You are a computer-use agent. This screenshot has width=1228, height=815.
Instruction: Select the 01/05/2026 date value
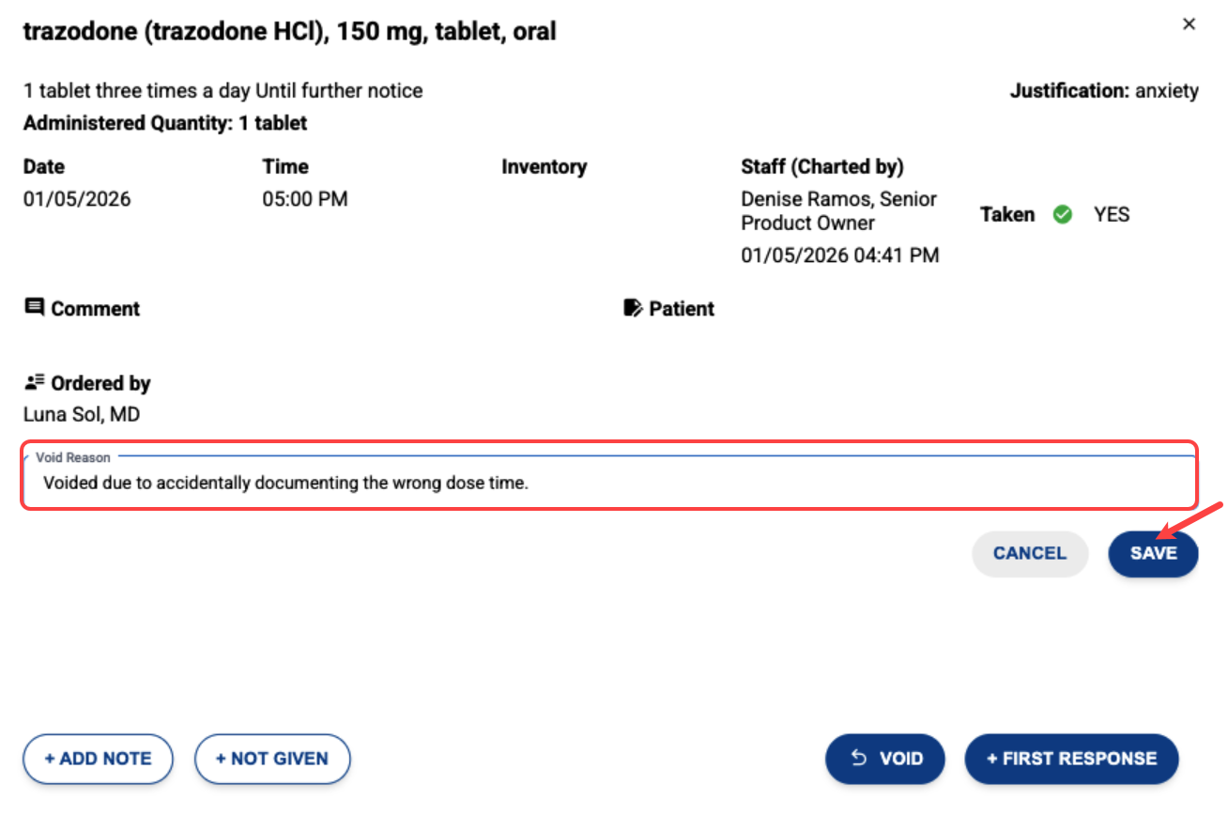(x=77, y=199)
